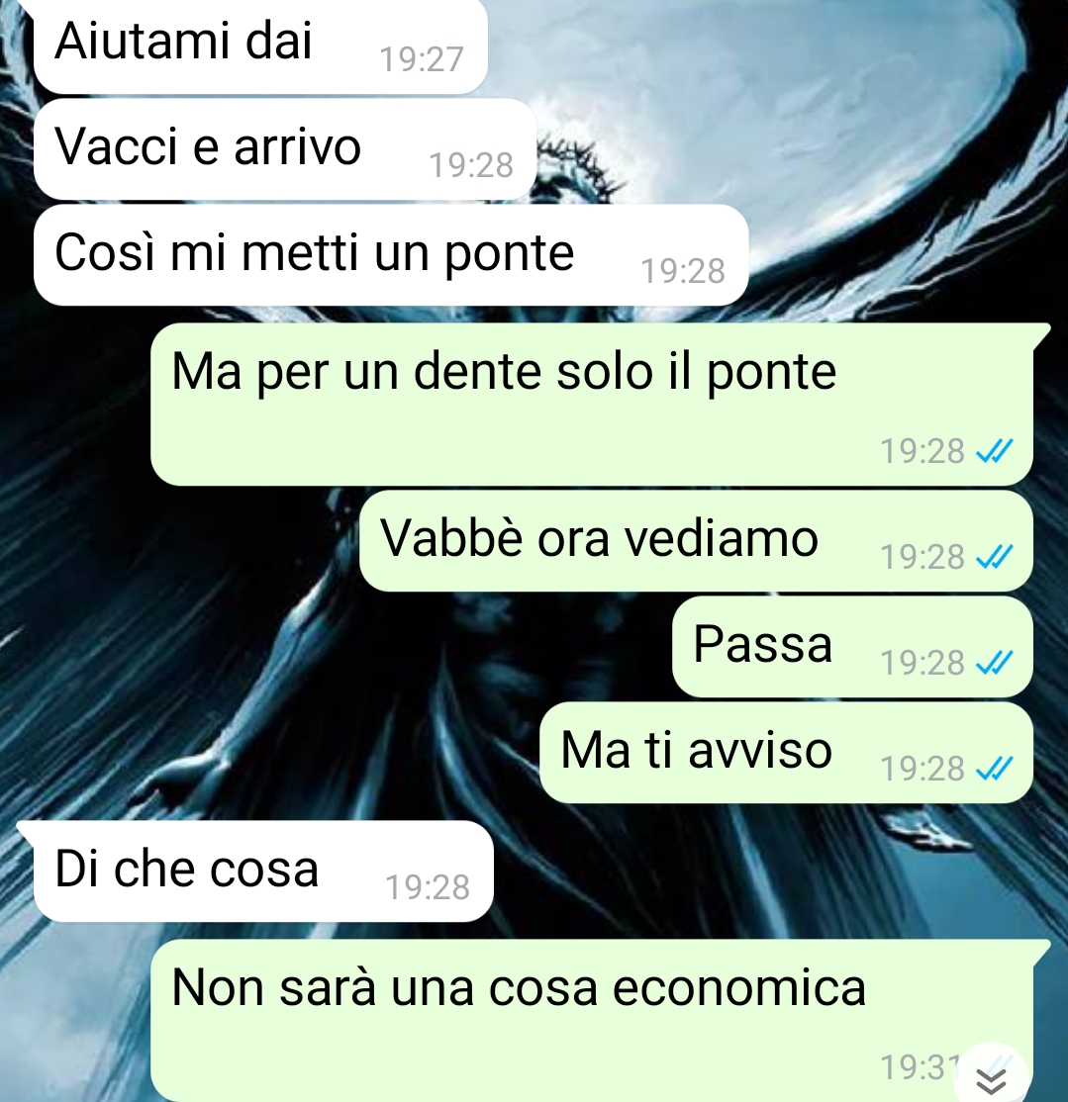Tap the "Di che cosa" received message
The width and height of the screenshot is (1068, 1102).
click(263, 872)
